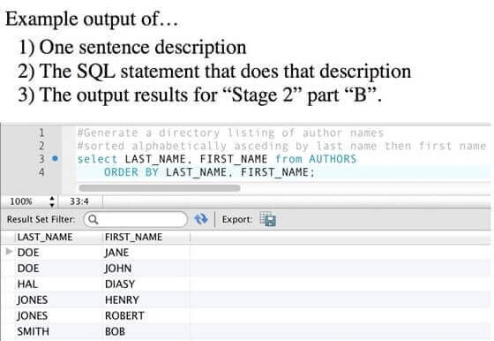The height and width of the screenshot is (341, 494).
Task: Click the 100% zoom stepper arrows
Action: [52, 201]
